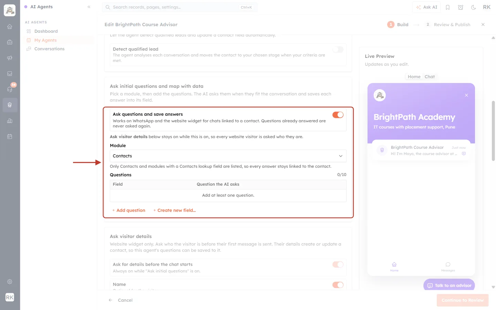Image resolution: width=496 pixels, height=310 pixels.
Task: Open Conversations in the sidebar
Action: [49, 49]
